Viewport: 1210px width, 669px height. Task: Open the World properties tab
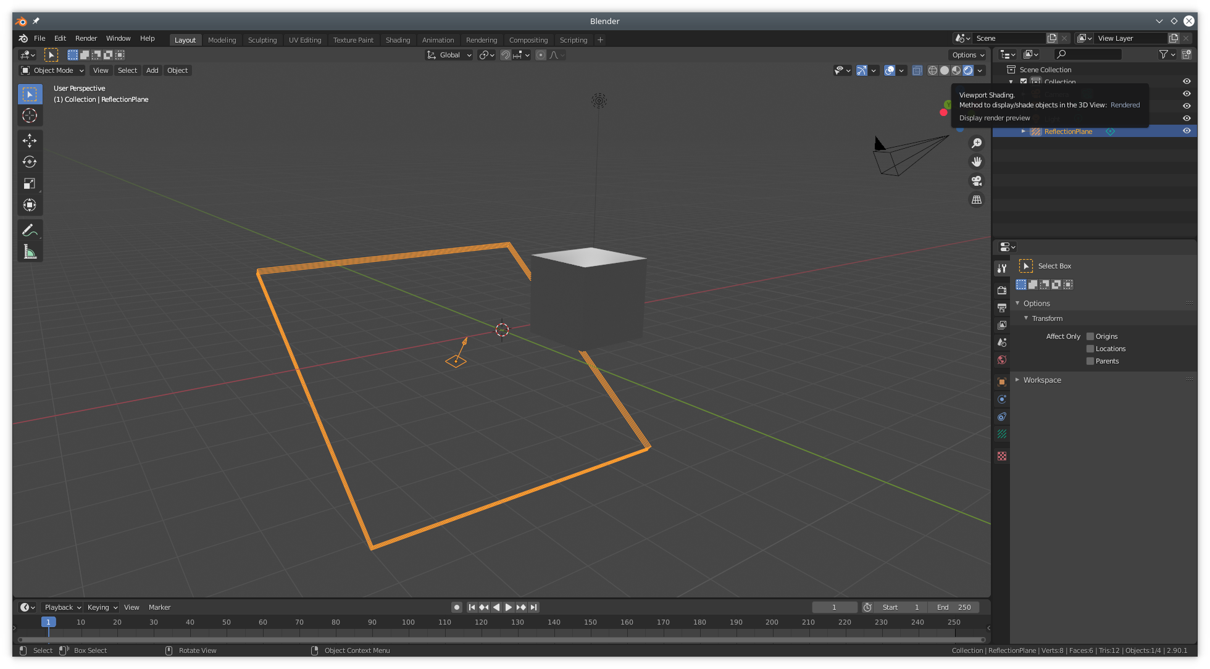(x=1002, y=360)
